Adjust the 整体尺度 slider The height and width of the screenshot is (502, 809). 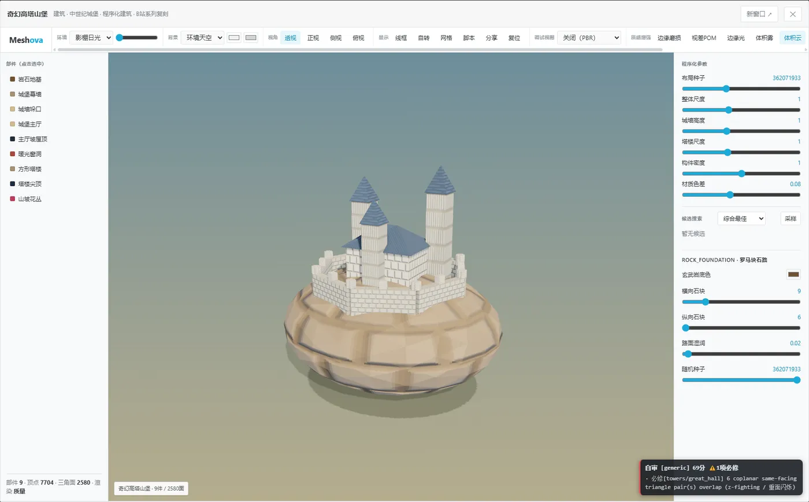(741, 110)
